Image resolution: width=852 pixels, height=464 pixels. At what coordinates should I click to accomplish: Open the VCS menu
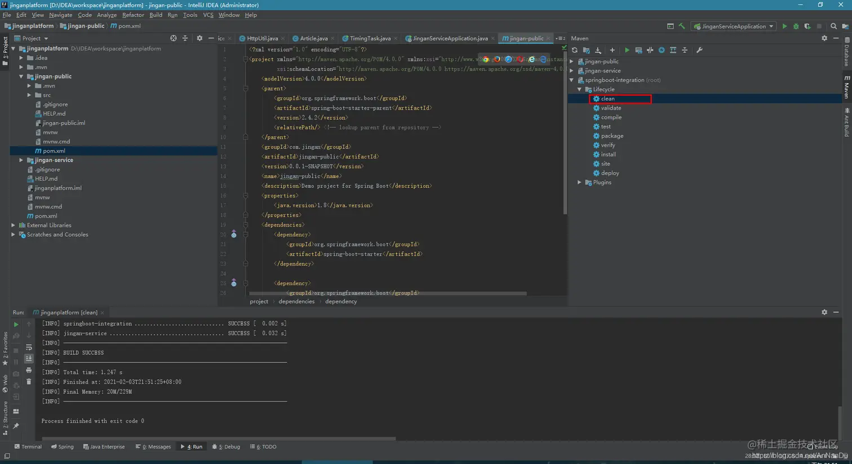[x=208, y=15]
